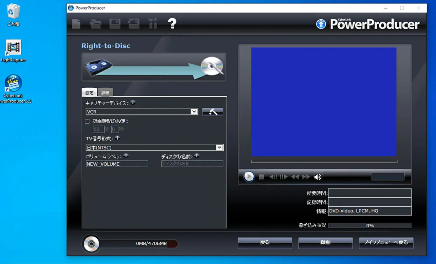The height and width of the screenshot is (264, 436).
Task: Click the PowerProducer upgrade arrow icon
Action: (321, 24)
